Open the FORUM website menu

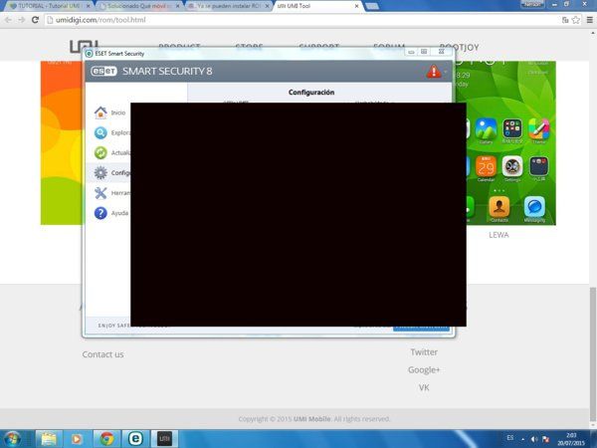click(x=389, y=47)
